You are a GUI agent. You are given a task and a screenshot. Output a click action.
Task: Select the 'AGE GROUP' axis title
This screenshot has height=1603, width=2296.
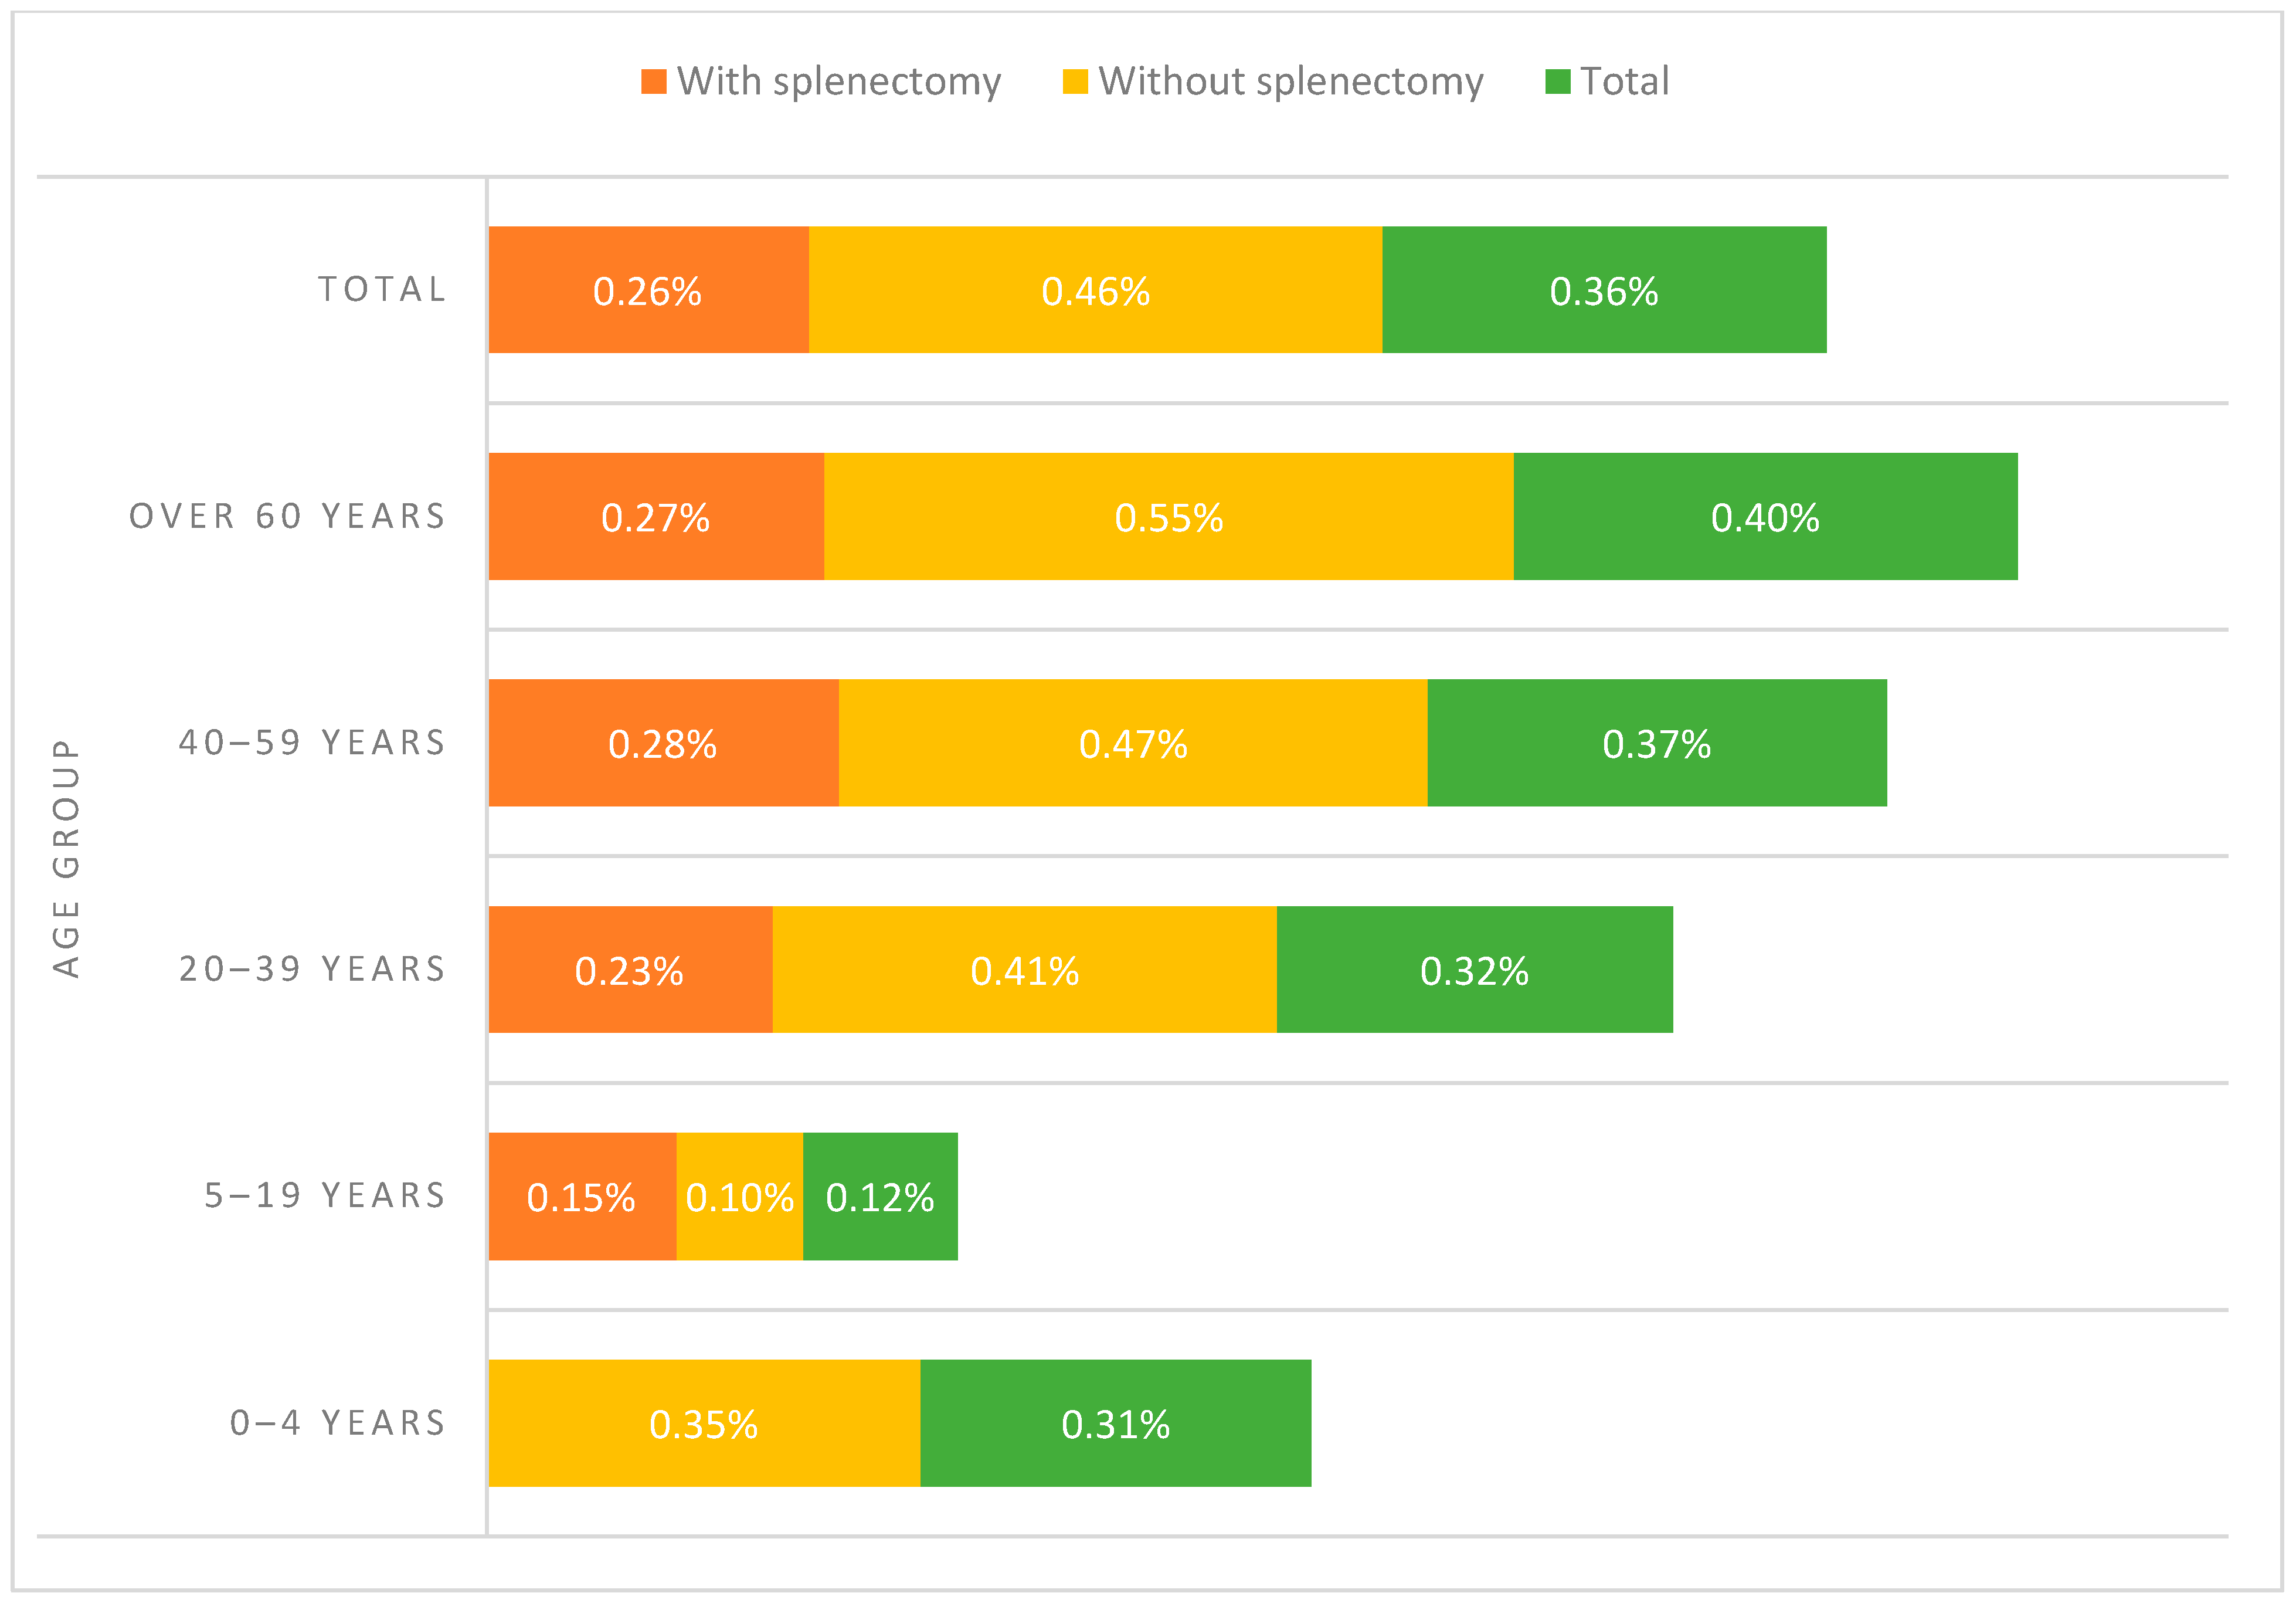click(x=66, y=859)
